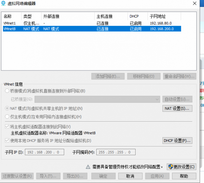Click into the 子网 IP input field
The height and width of the screenshot is (183, 204).
click(44, 152)
